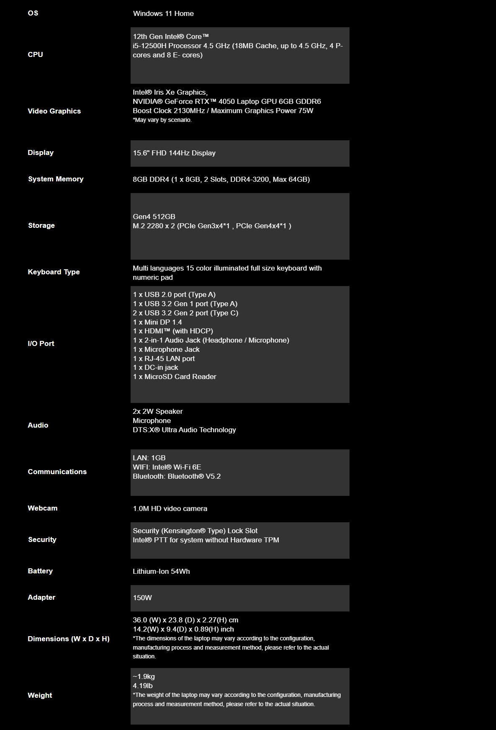Click the Communications label
Image resolution: width=496 pixels, height=730 pixels.
57,472
